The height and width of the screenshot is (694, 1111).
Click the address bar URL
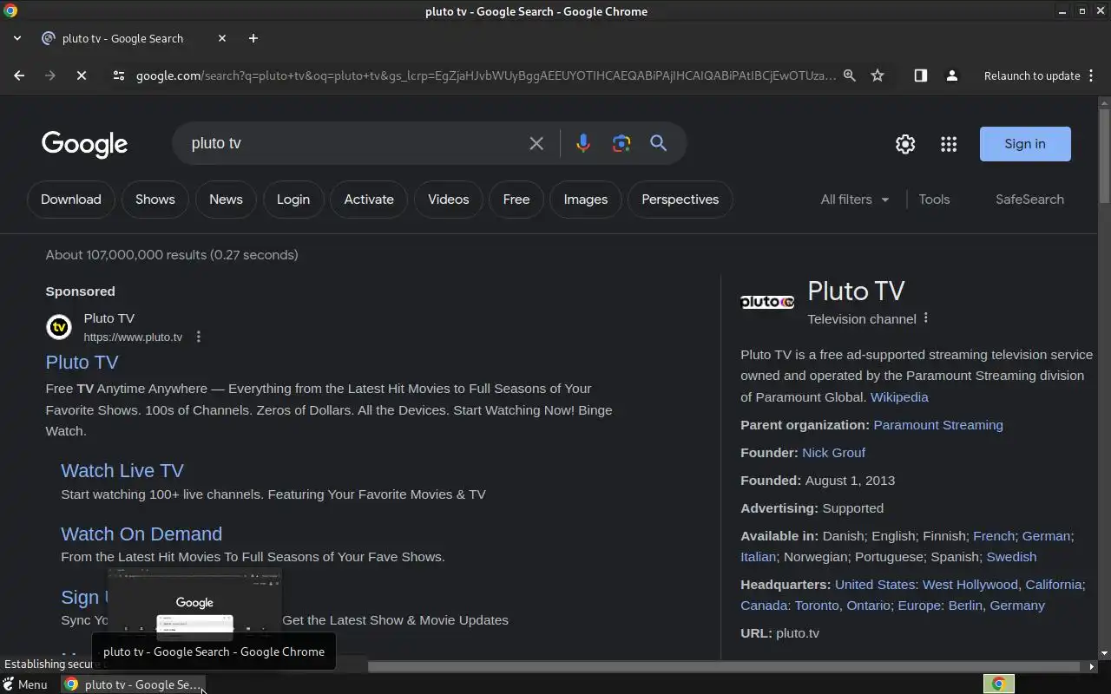click(486, 75)
